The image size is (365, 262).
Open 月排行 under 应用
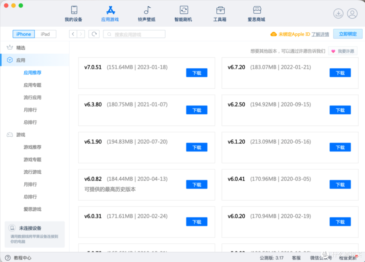[x=30, y=110]
